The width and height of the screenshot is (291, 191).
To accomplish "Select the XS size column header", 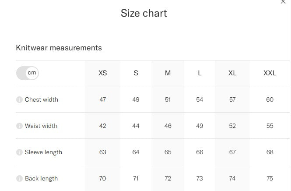I will (x=103, y=73).
